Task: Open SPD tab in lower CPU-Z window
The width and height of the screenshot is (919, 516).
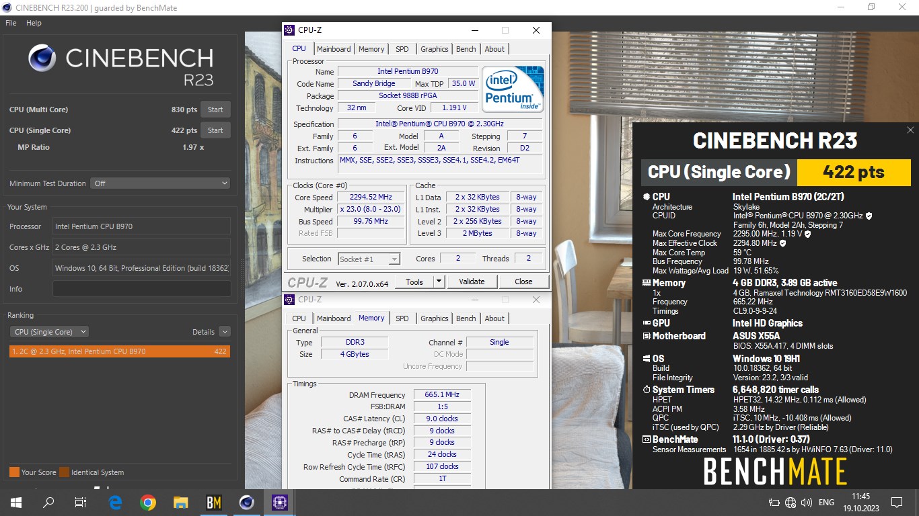Action: coord(402,318)
